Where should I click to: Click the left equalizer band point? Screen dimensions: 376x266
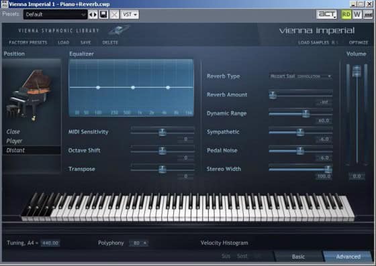point(98,88)
